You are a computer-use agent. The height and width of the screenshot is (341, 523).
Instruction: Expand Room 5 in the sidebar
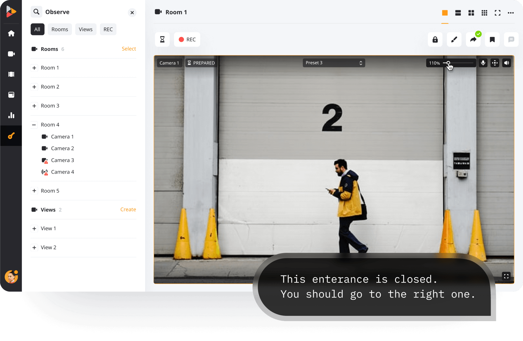(x=34, y=191)
